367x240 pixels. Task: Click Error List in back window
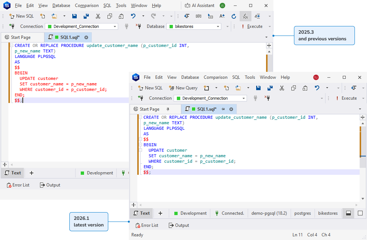[18, 185]
